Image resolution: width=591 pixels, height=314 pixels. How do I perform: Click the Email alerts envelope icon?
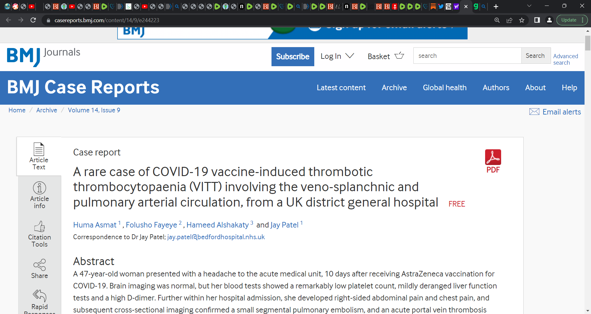pyautogui.click(x=534, y=112)
